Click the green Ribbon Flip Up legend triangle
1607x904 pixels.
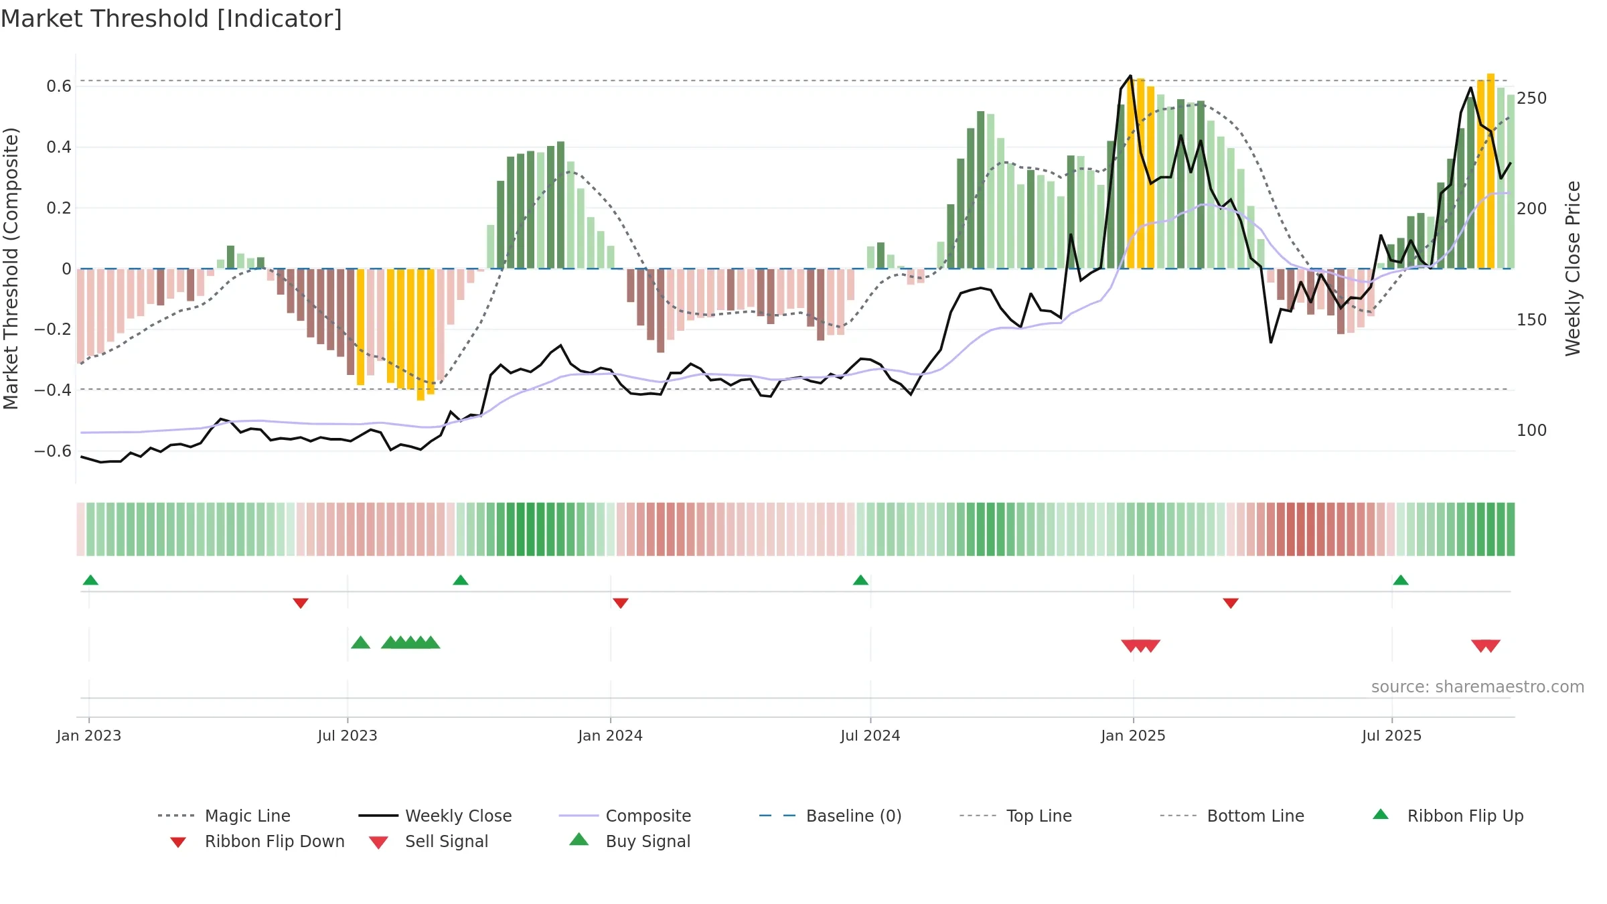pos(1381,814)
